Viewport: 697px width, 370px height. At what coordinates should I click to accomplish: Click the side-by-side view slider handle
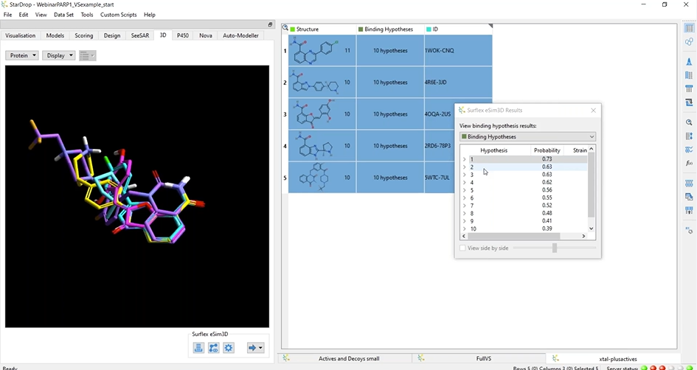tap(554, 248)
